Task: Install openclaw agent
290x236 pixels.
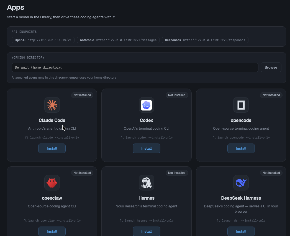Action: coord(52,231)
